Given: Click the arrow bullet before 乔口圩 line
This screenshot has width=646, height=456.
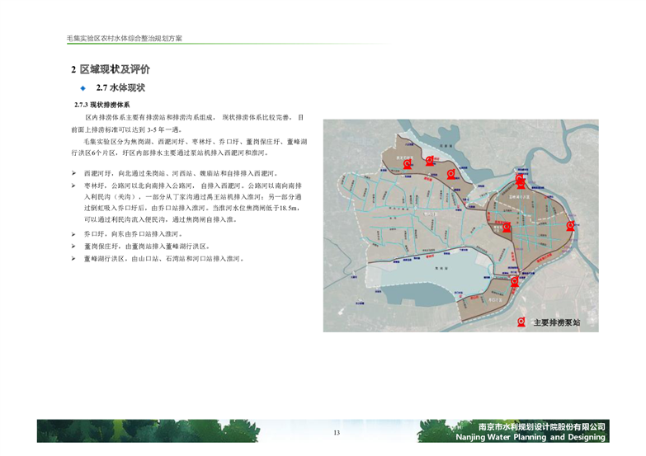Looking at the screenshot, I should [x=73, y=234].
